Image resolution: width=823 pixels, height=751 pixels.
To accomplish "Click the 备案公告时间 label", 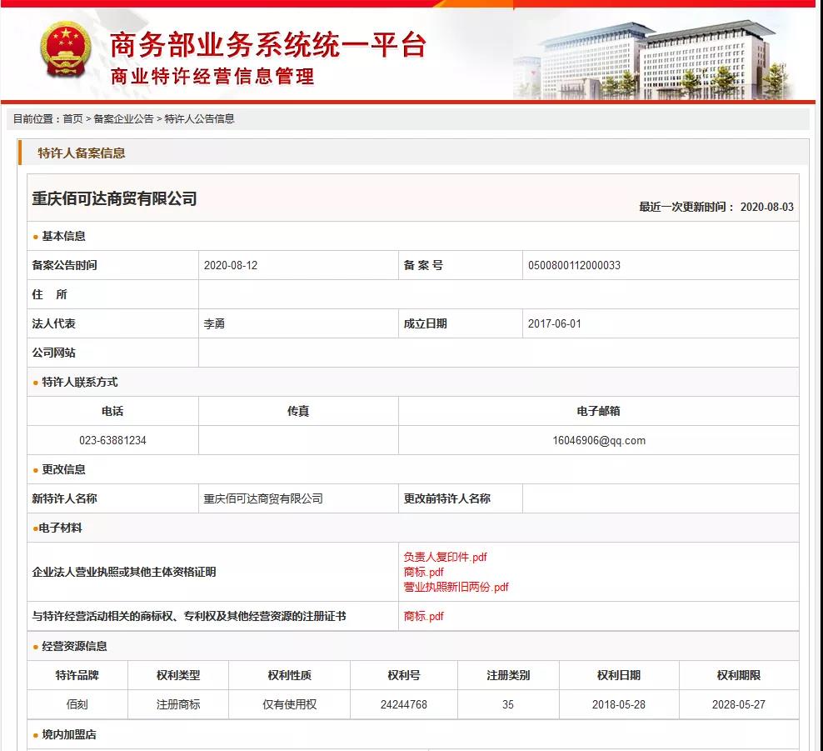I will 65,265.
